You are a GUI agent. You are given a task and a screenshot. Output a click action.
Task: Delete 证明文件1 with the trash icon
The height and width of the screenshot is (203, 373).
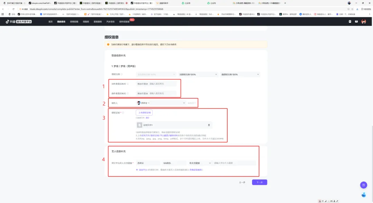click(209, 125)
